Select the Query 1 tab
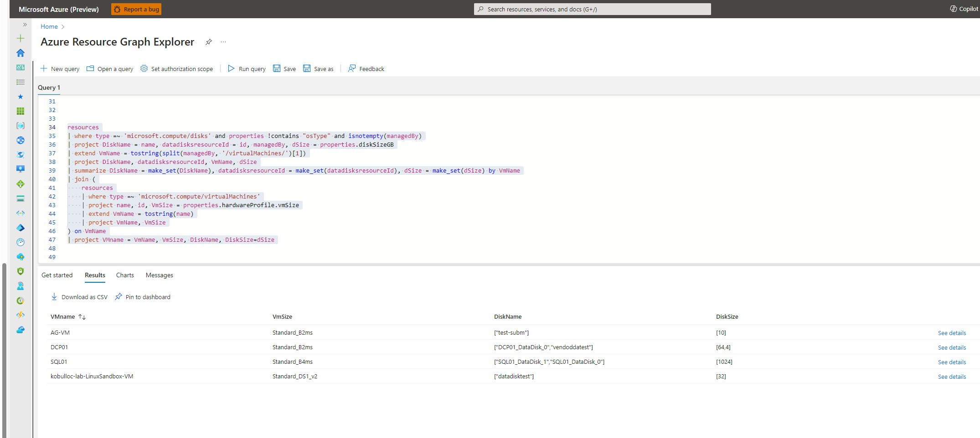Screen dimensions: 980x438 (49, 87)
